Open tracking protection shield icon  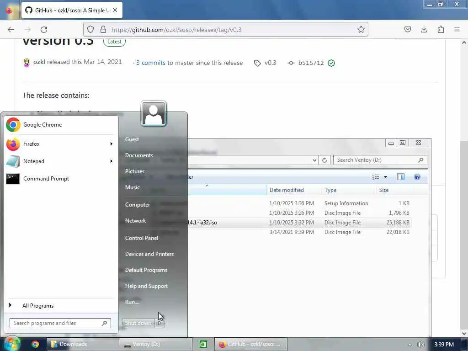(x=90, y=30)
